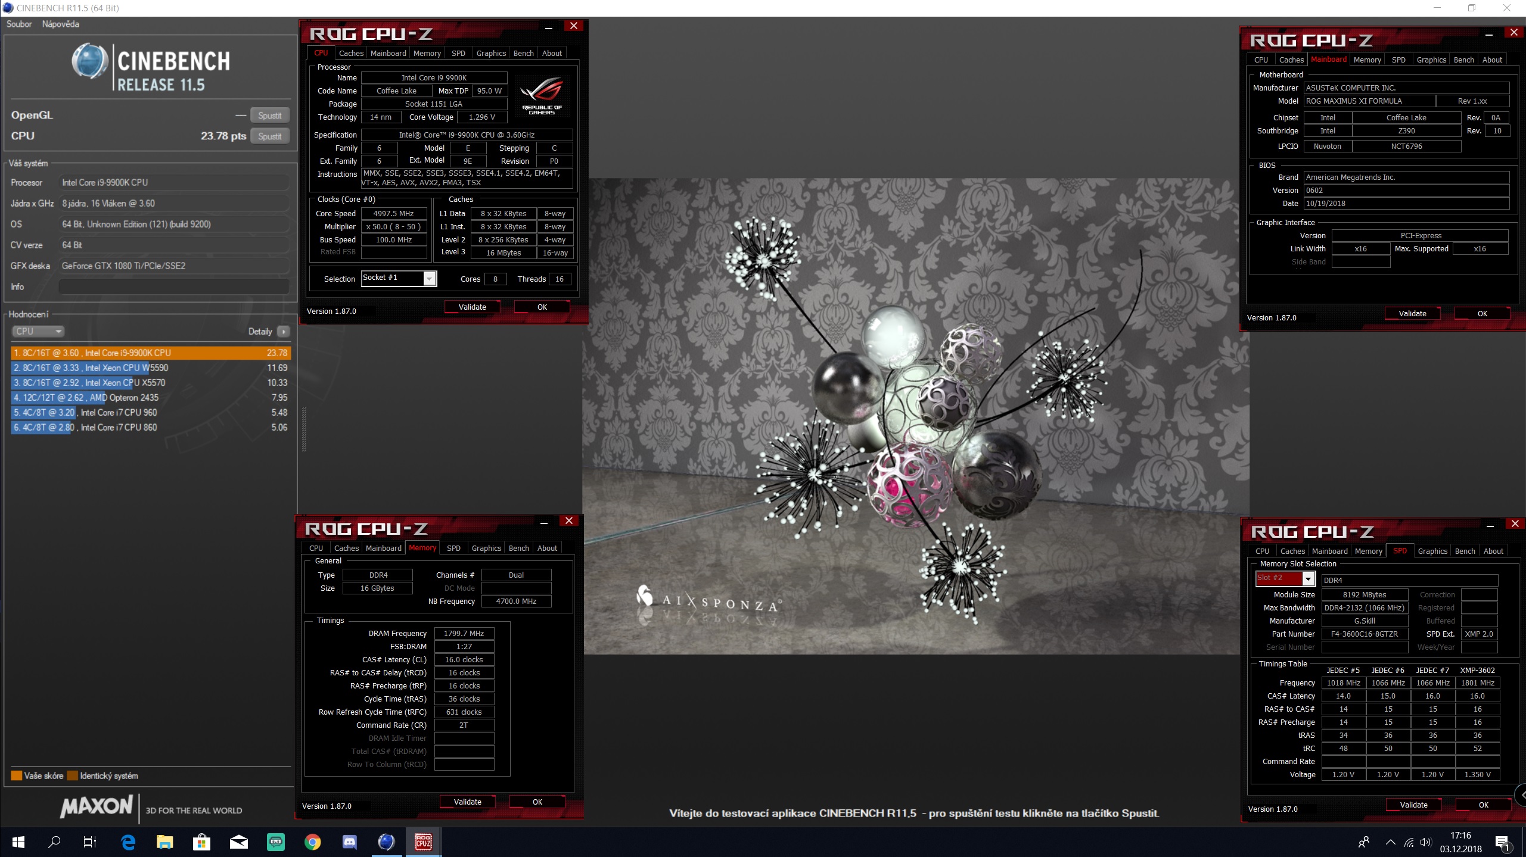Select the AMD Opteron 2435 ranking row
This screenshot has width=1526, height=857.
(150, 397)
